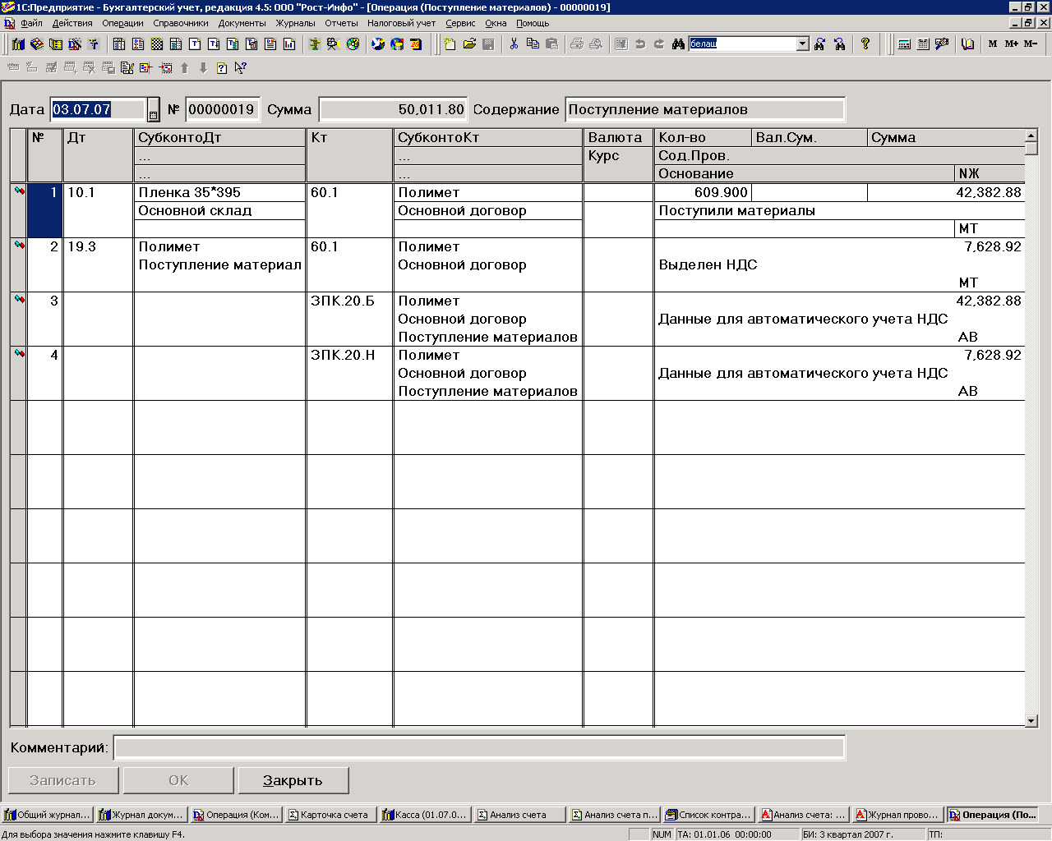Viewport: 1052px width, 841px height.
Task: Open the Документы menu
Action: [242, 23]
